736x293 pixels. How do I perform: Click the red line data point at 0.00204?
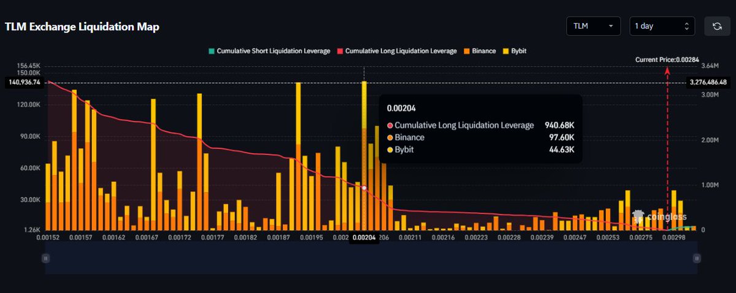pyautogui.click(x=364, y=188)
